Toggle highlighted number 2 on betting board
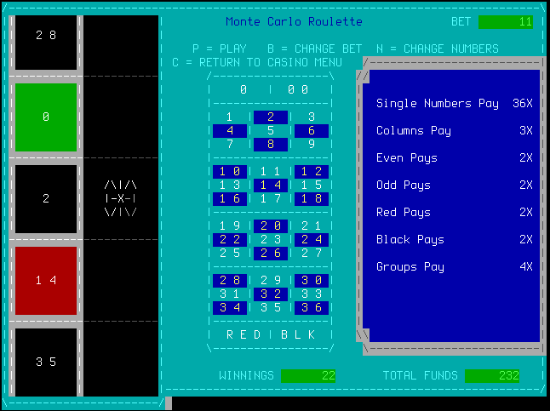 point(271,117)
